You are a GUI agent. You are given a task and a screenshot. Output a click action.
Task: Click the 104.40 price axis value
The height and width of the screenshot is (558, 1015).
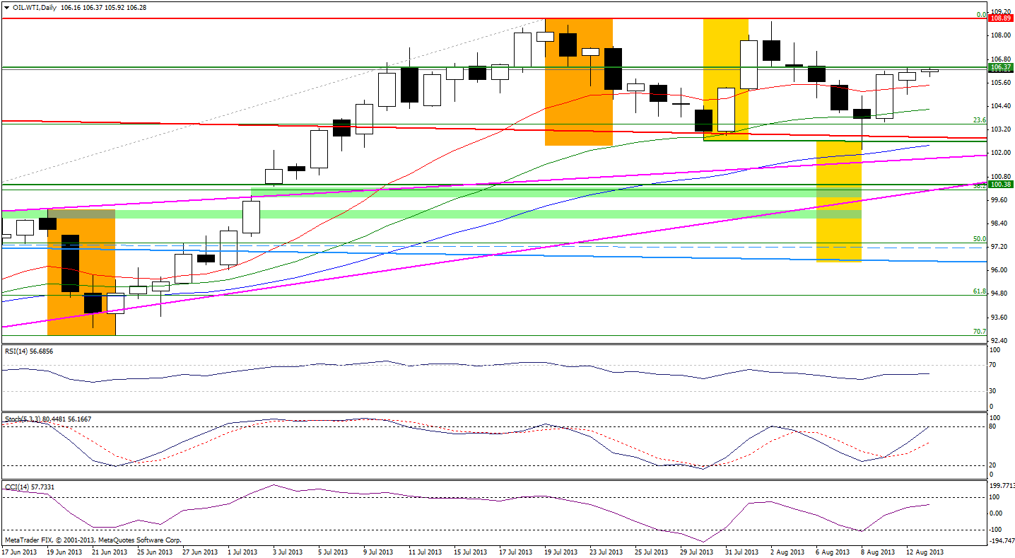[1000, 106]
